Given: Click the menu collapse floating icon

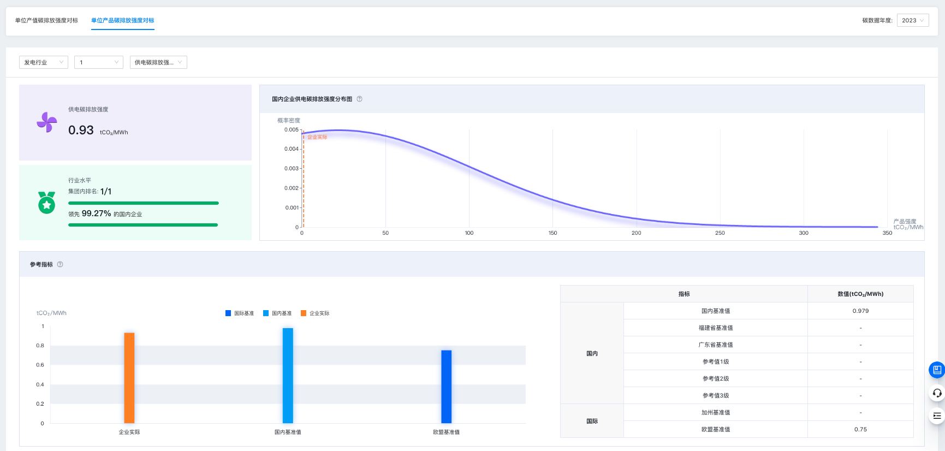Looking at the screenshot, I should 937,416.
